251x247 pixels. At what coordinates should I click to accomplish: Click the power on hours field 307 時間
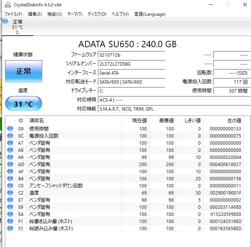232,91
